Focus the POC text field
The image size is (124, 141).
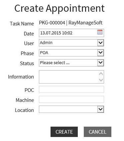[71, 90]
